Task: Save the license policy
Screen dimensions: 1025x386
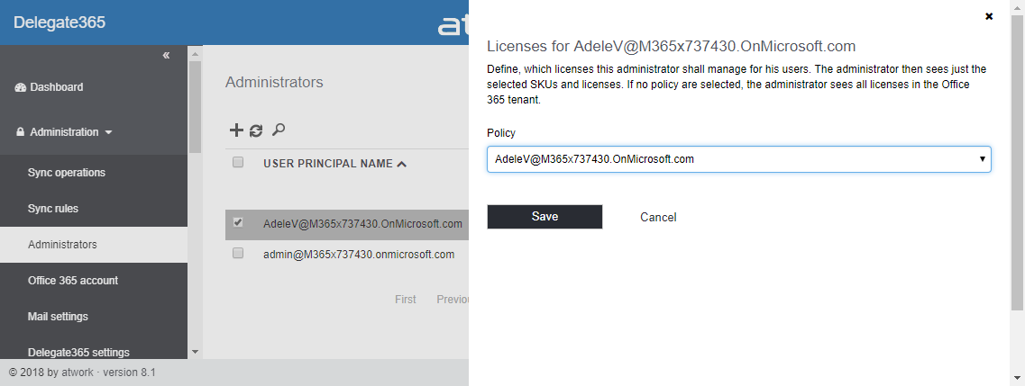Action: [545, 217]
